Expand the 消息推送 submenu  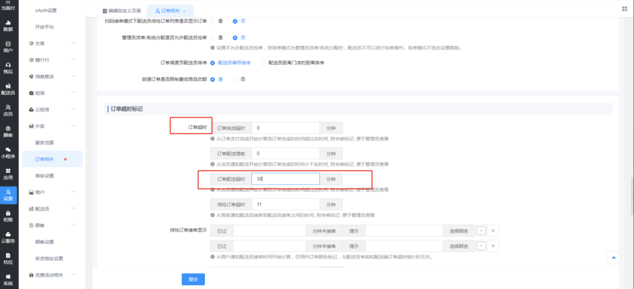click(52, 76)
